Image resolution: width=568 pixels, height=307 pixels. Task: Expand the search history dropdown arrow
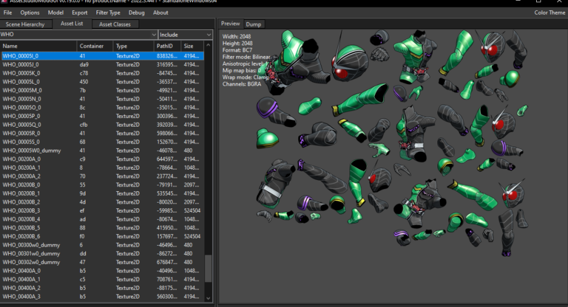click(x=154, y=35)
